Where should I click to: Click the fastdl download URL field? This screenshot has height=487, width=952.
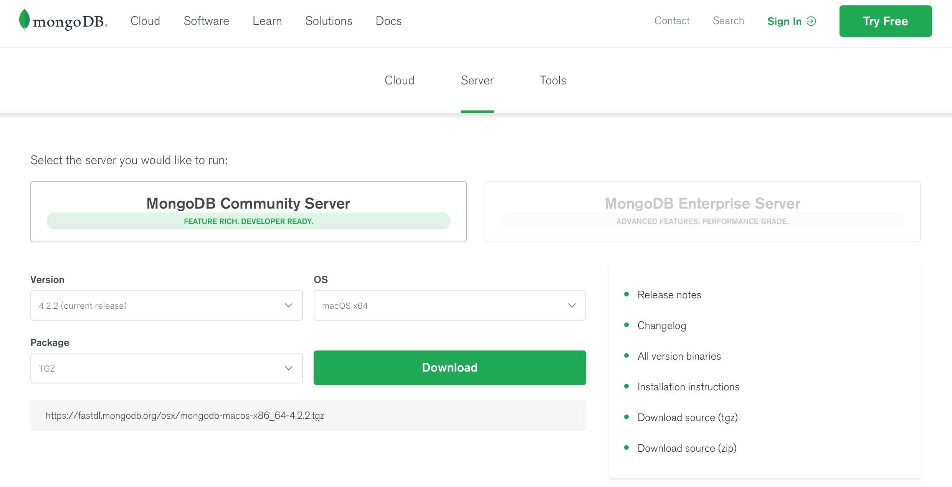(x=308, y=416)
